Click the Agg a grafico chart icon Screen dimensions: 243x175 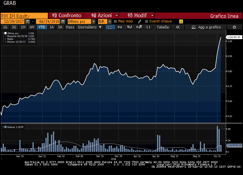193,27
